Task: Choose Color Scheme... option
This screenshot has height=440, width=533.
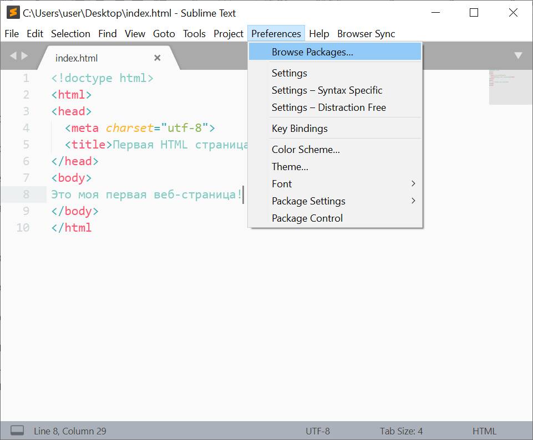Action: click(306, 150)
